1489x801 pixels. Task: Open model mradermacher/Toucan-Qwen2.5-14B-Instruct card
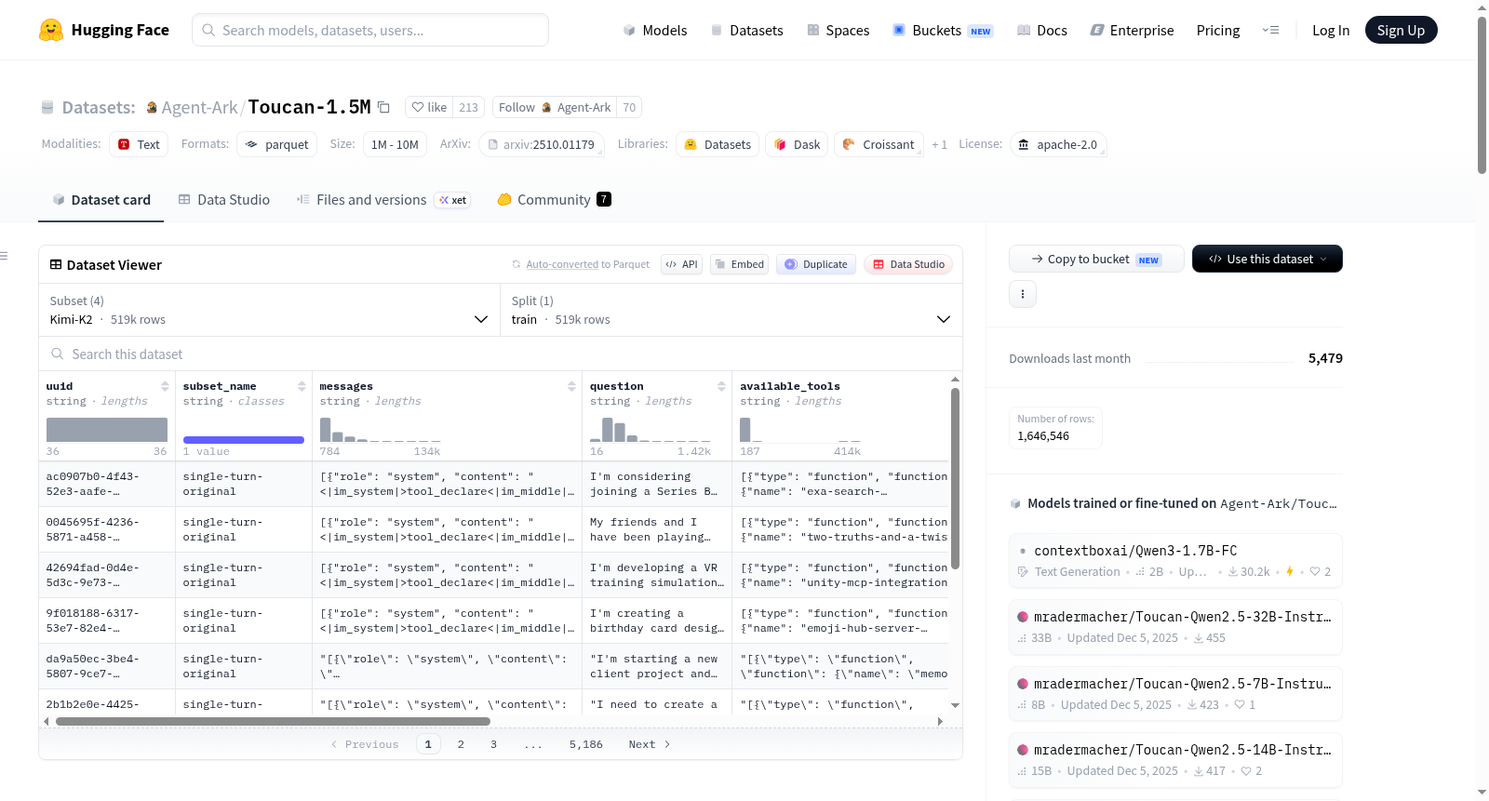(1175, 760)
